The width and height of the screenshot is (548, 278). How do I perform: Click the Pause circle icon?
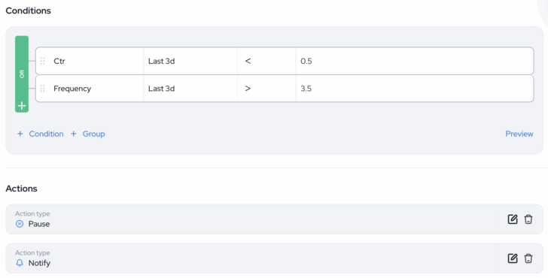tap(20, 224)
